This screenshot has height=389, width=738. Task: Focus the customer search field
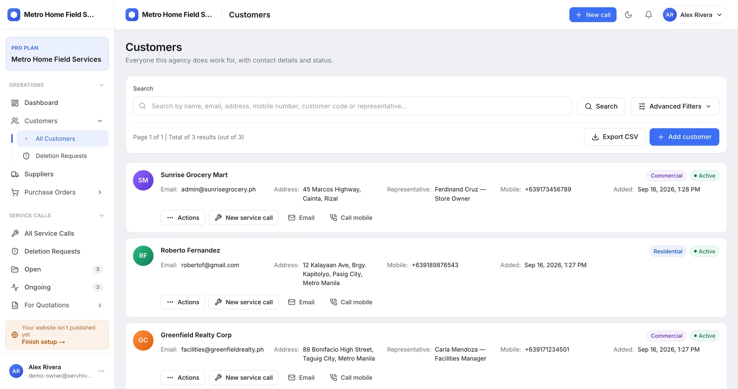coord(352,106)
